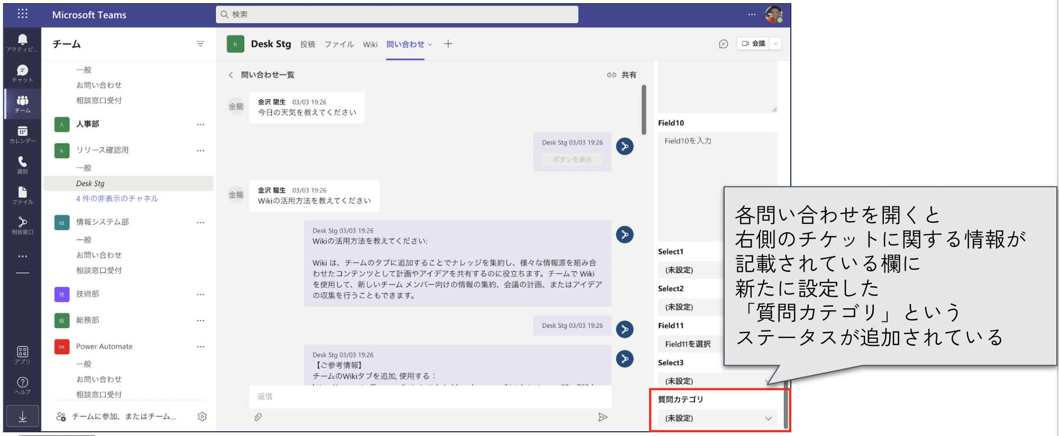Click the settings and more ellipsis in top bar

click(752, 14)
